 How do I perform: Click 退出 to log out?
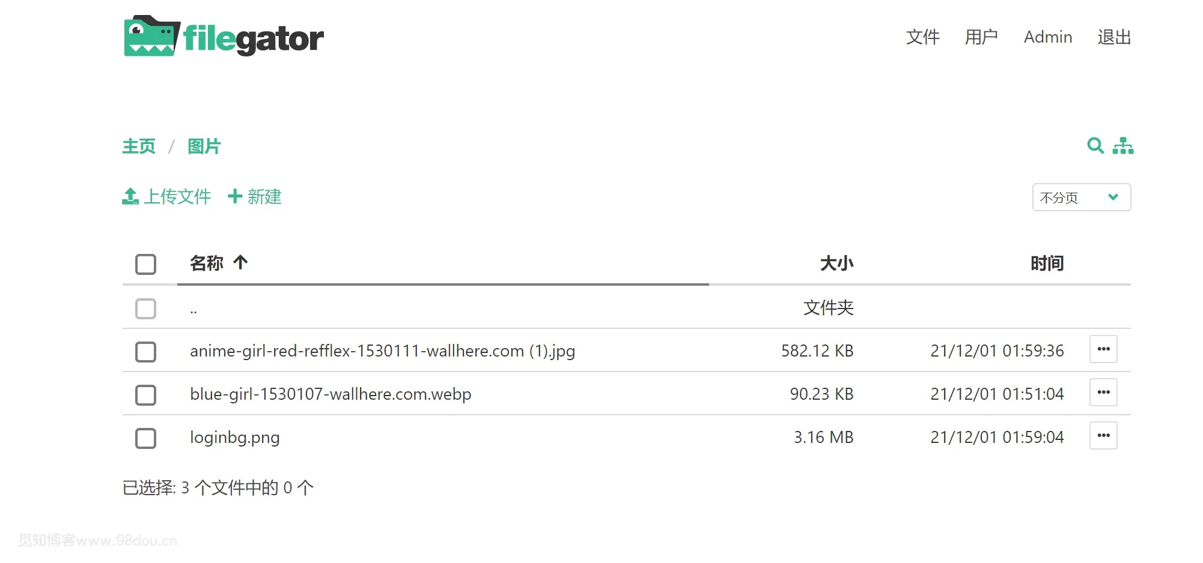1114,37
